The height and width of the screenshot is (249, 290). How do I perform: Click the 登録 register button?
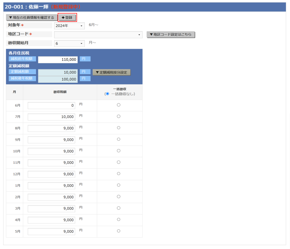tap(67, 18)
